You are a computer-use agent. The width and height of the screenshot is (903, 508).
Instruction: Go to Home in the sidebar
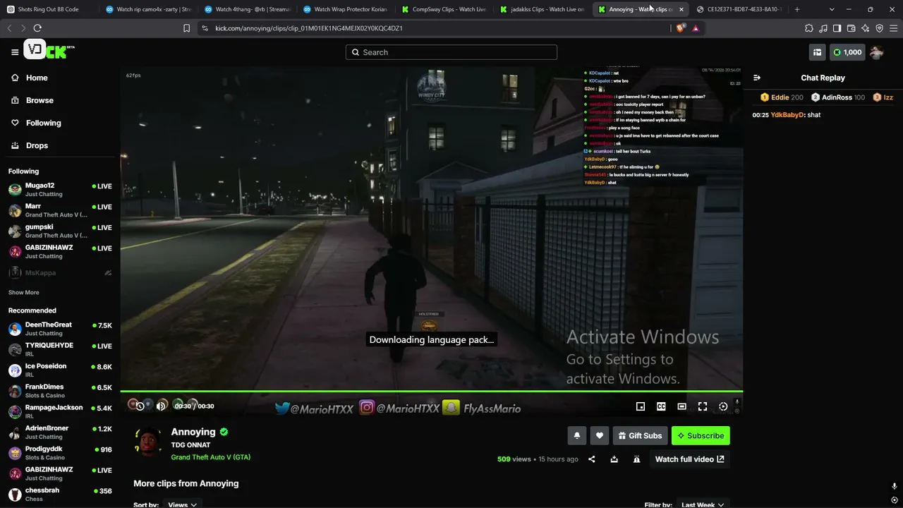coord(30,78)
